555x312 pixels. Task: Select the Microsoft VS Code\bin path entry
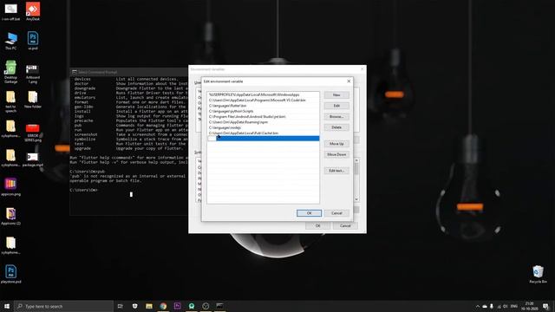point(263,101)
